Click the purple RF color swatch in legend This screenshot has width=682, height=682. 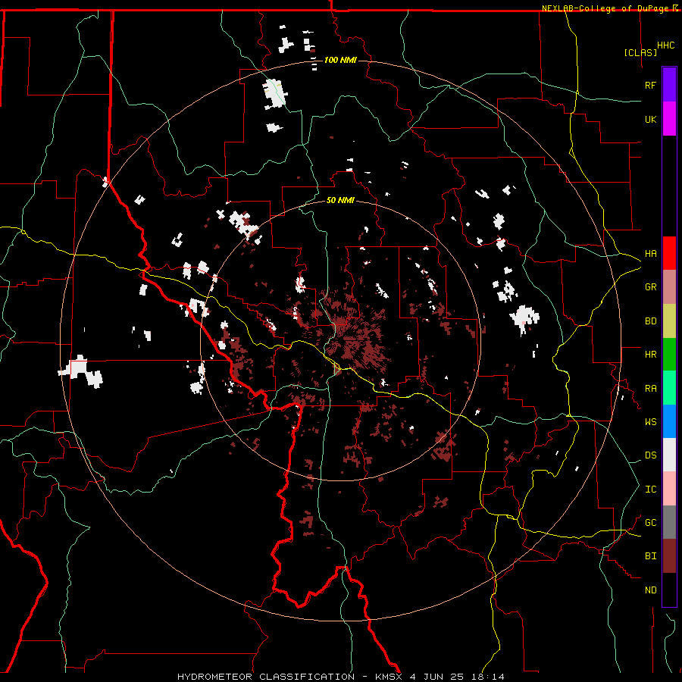point(669,85)
